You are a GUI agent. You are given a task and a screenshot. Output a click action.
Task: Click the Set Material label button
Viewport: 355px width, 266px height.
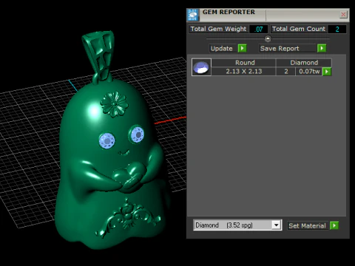point(307,225)
